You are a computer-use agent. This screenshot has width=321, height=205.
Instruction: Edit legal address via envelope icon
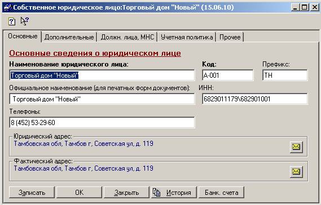(x=296, y=146)
